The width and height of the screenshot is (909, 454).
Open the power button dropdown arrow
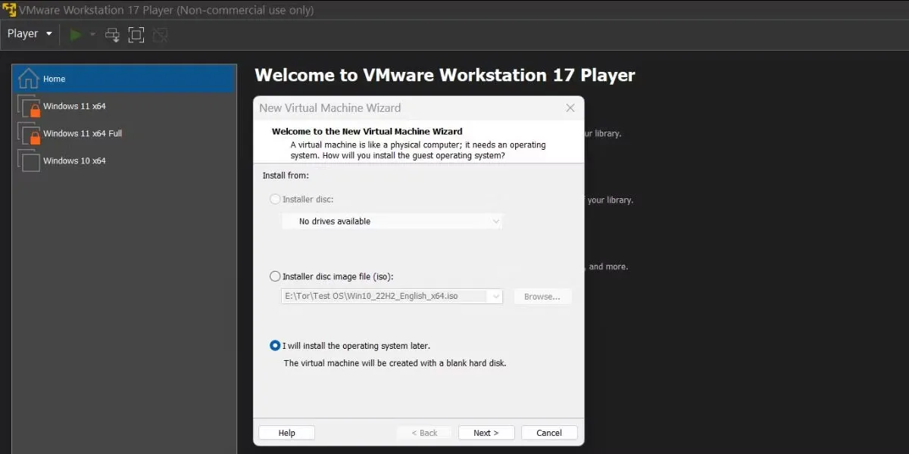tap(92, 34)
